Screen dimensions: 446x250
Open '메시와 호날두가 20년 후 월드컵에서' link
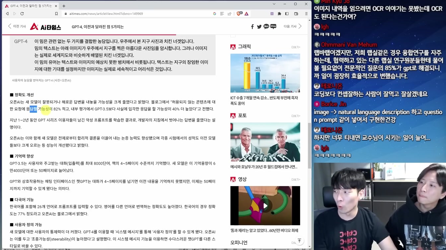coord(264,167)
